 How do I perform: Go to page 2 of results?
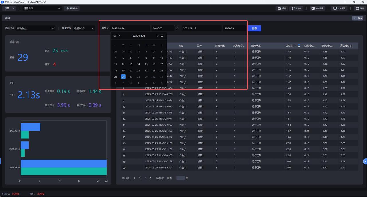coord(145,178)
